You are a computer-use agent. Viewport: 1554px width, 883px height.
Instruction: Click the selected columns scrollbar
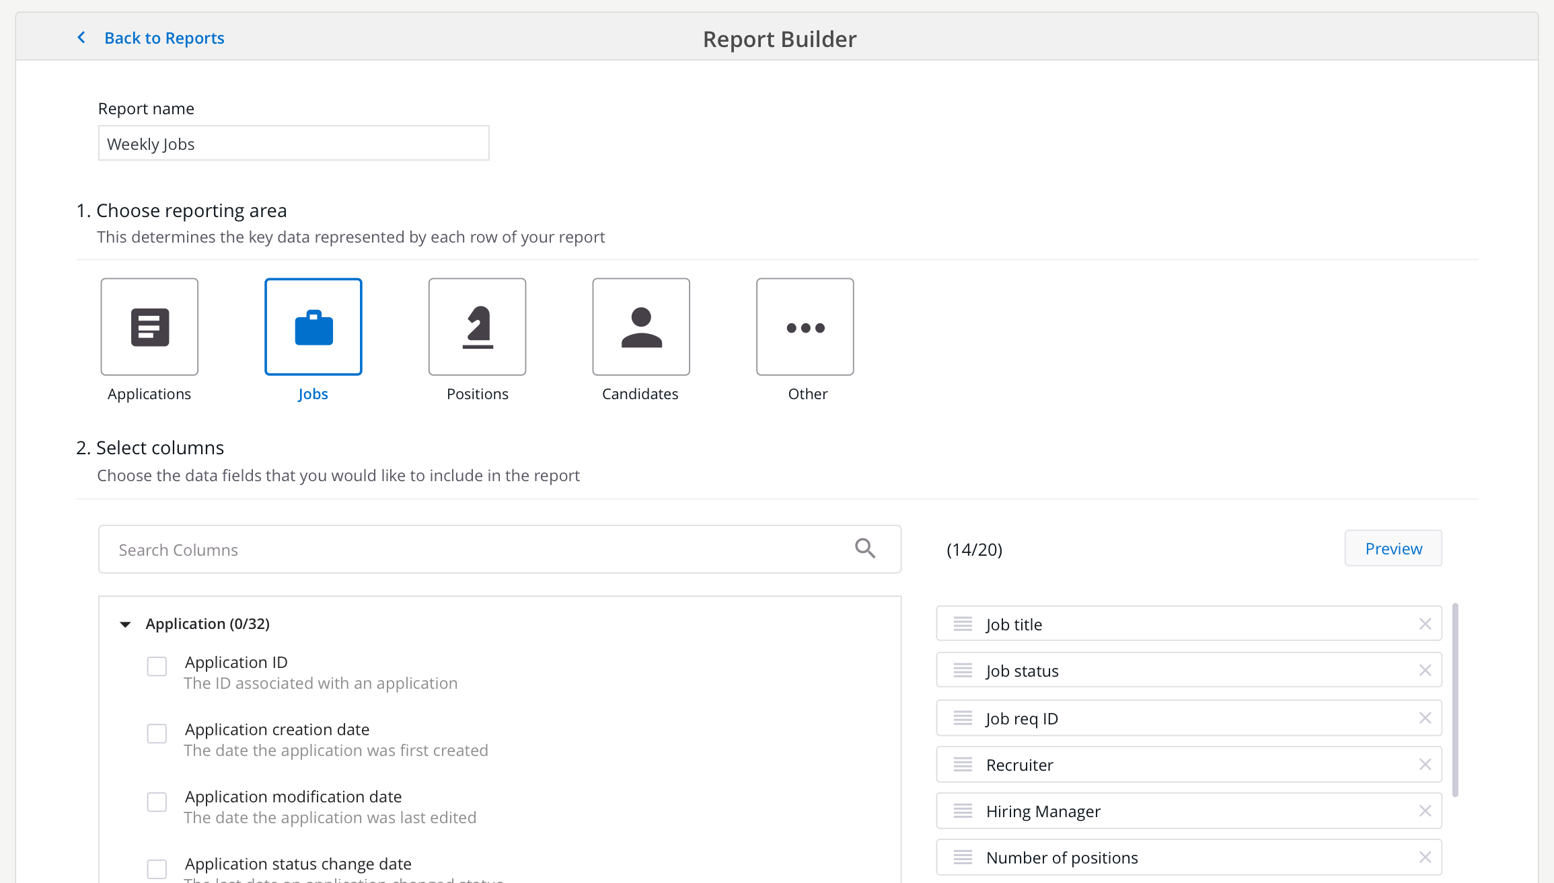pyautogui.click(x=1455, y=699)
